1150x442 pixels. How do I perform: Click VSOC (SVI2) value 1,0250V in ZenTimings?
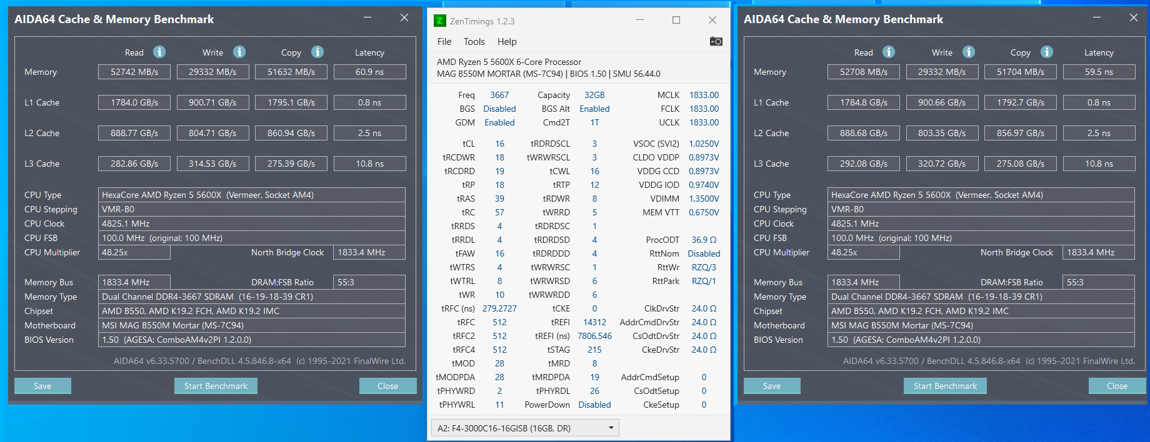click(x=704, y=144)
